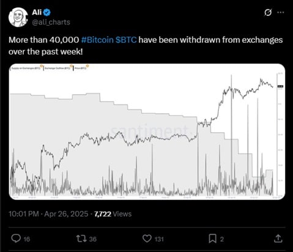Toggle Supply on Exchanges (BTC) chart legend
The height and width of the screenshot is (252, 293).
tap(26, 68)
